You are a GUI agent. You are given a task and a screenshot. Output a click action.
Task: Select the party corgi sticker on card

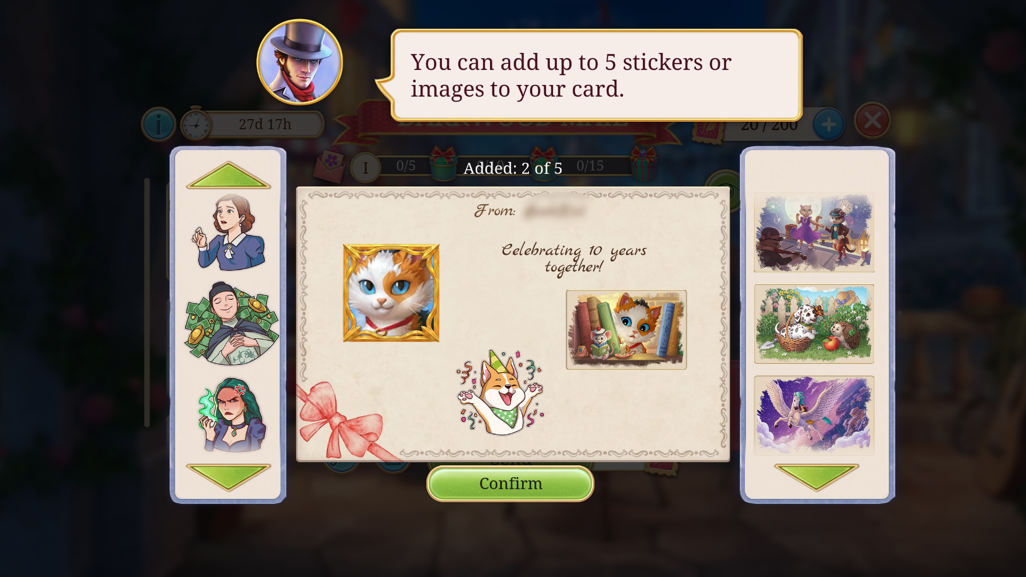point(500,393)
